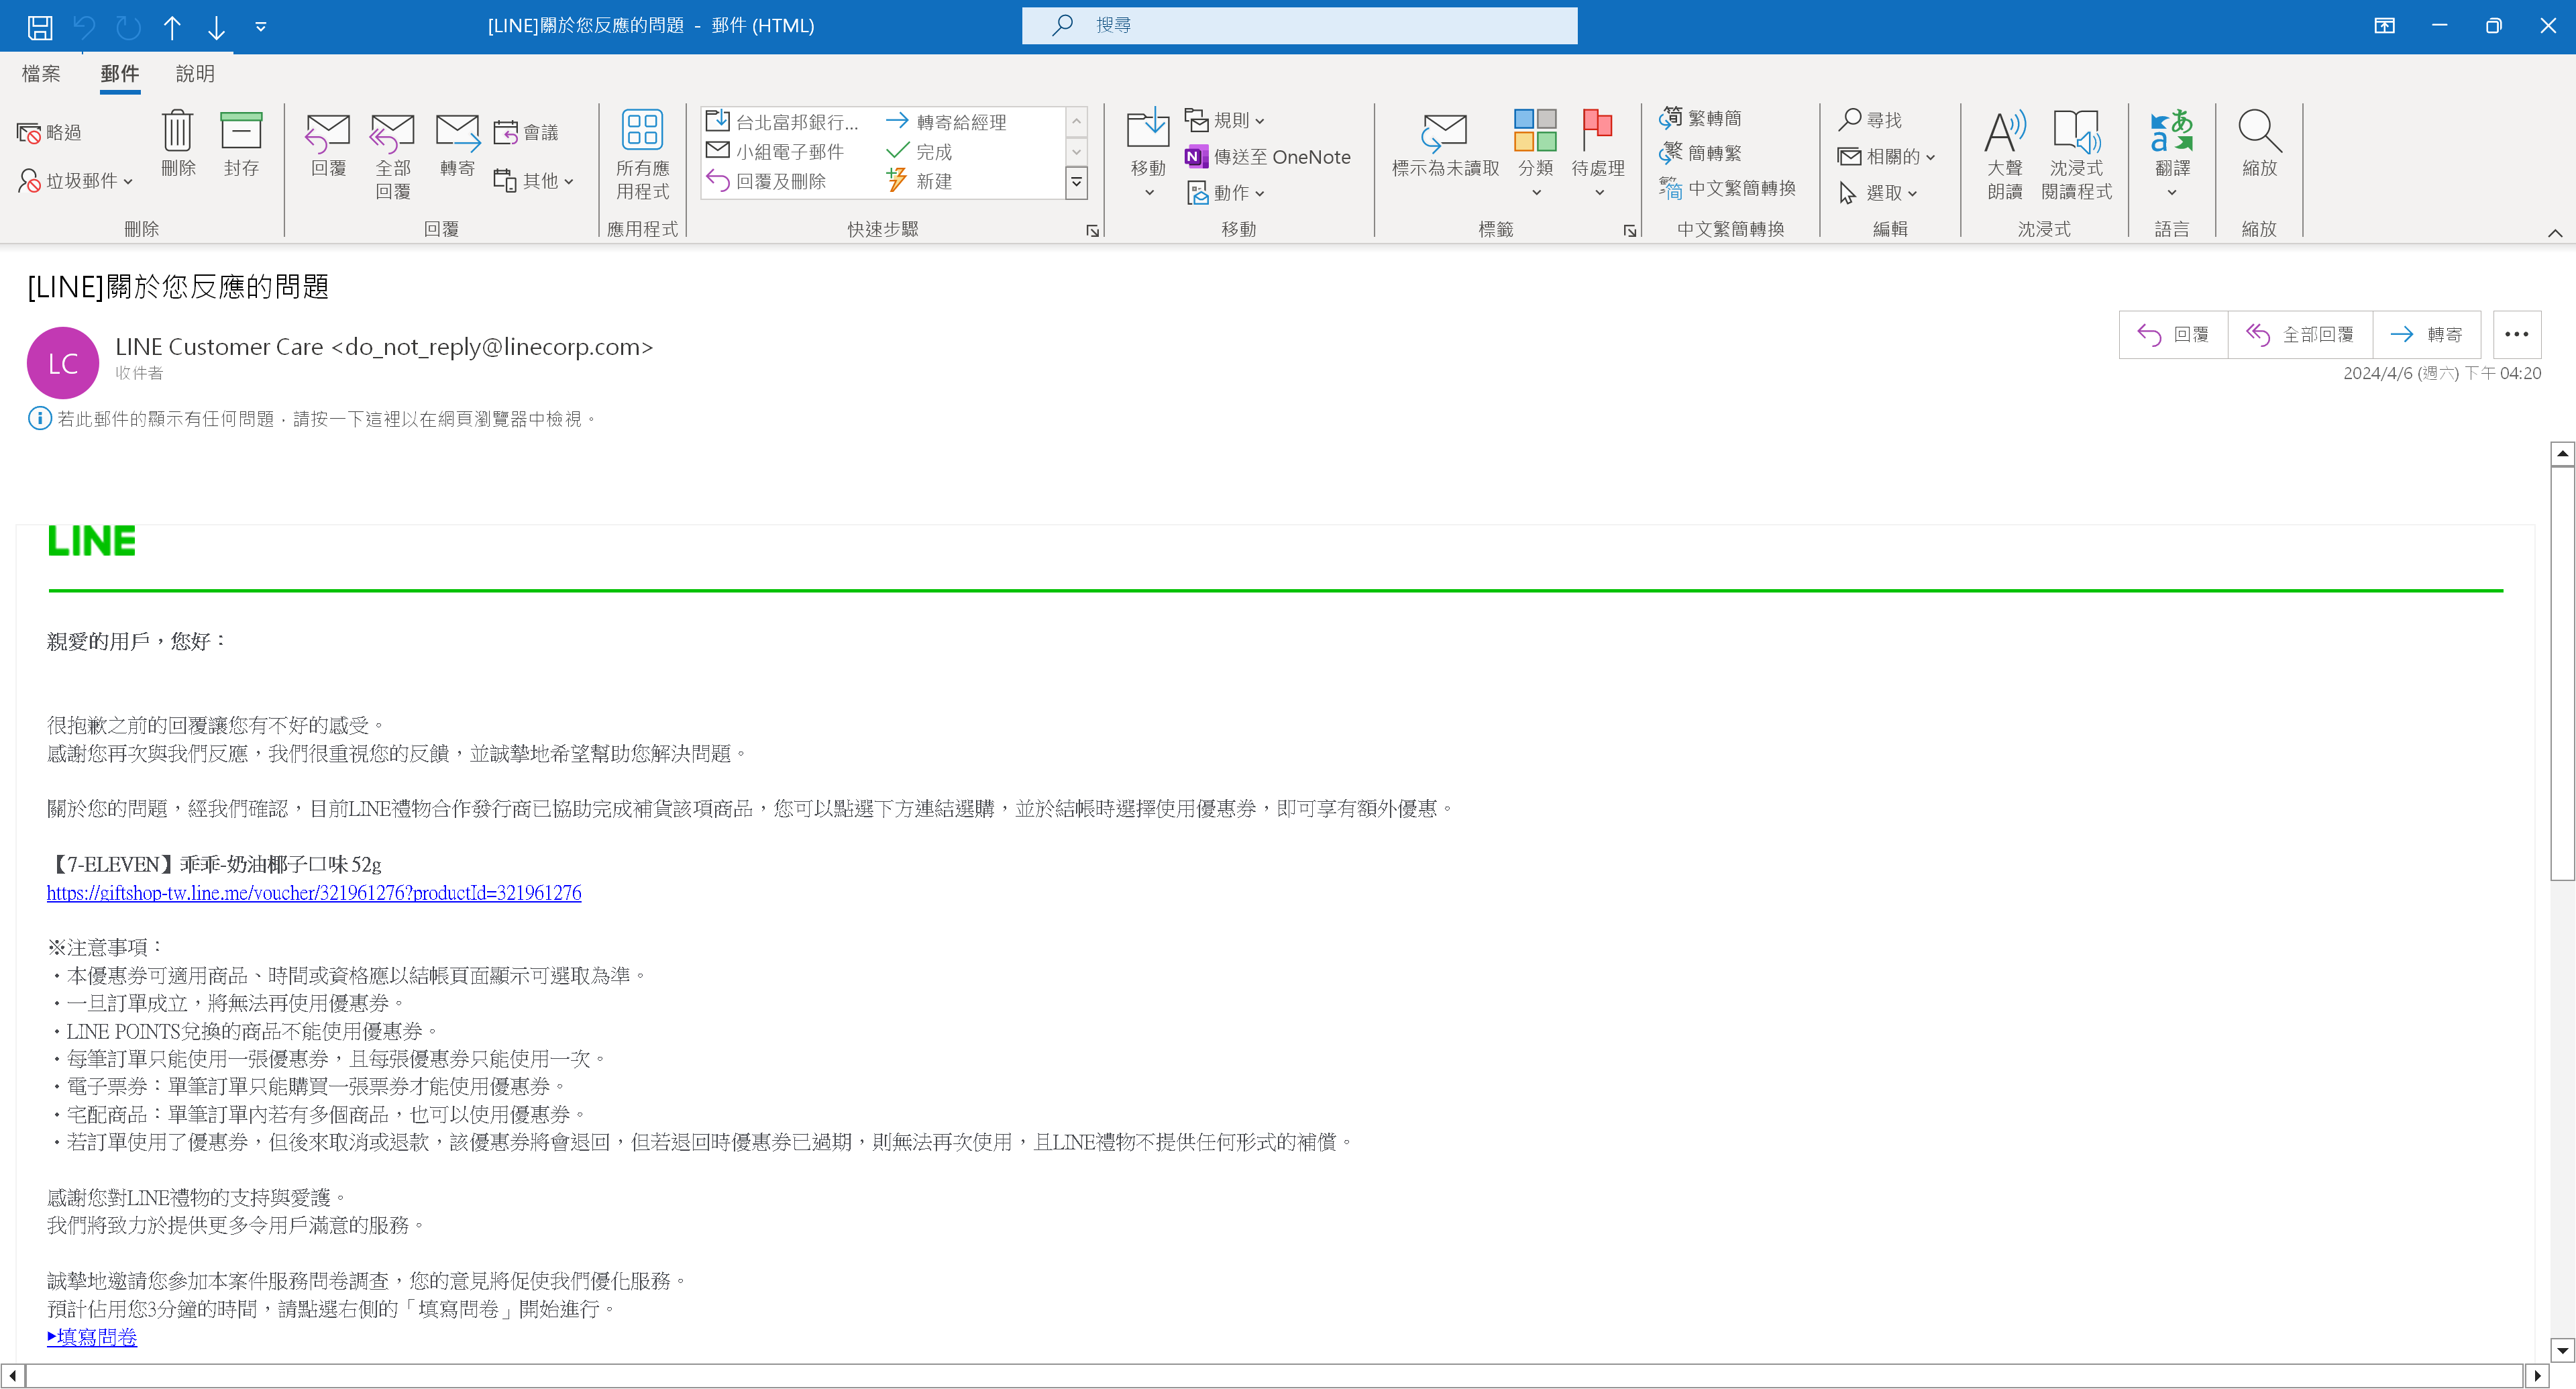Open Customize Quick Access Toolbar dropdown
2576x1389 pixels.
click(x=261, y=26)
